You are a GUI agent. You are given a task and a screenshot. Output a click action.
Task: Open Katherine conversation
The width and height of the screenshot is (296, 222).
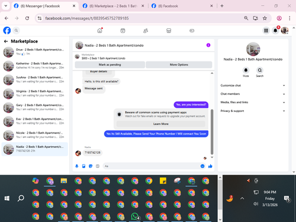point(35,66)
